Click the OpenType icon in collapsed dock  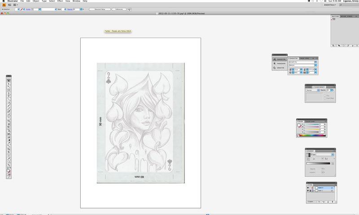280,68
